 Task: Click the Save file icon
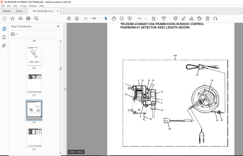tap(4, 18)
